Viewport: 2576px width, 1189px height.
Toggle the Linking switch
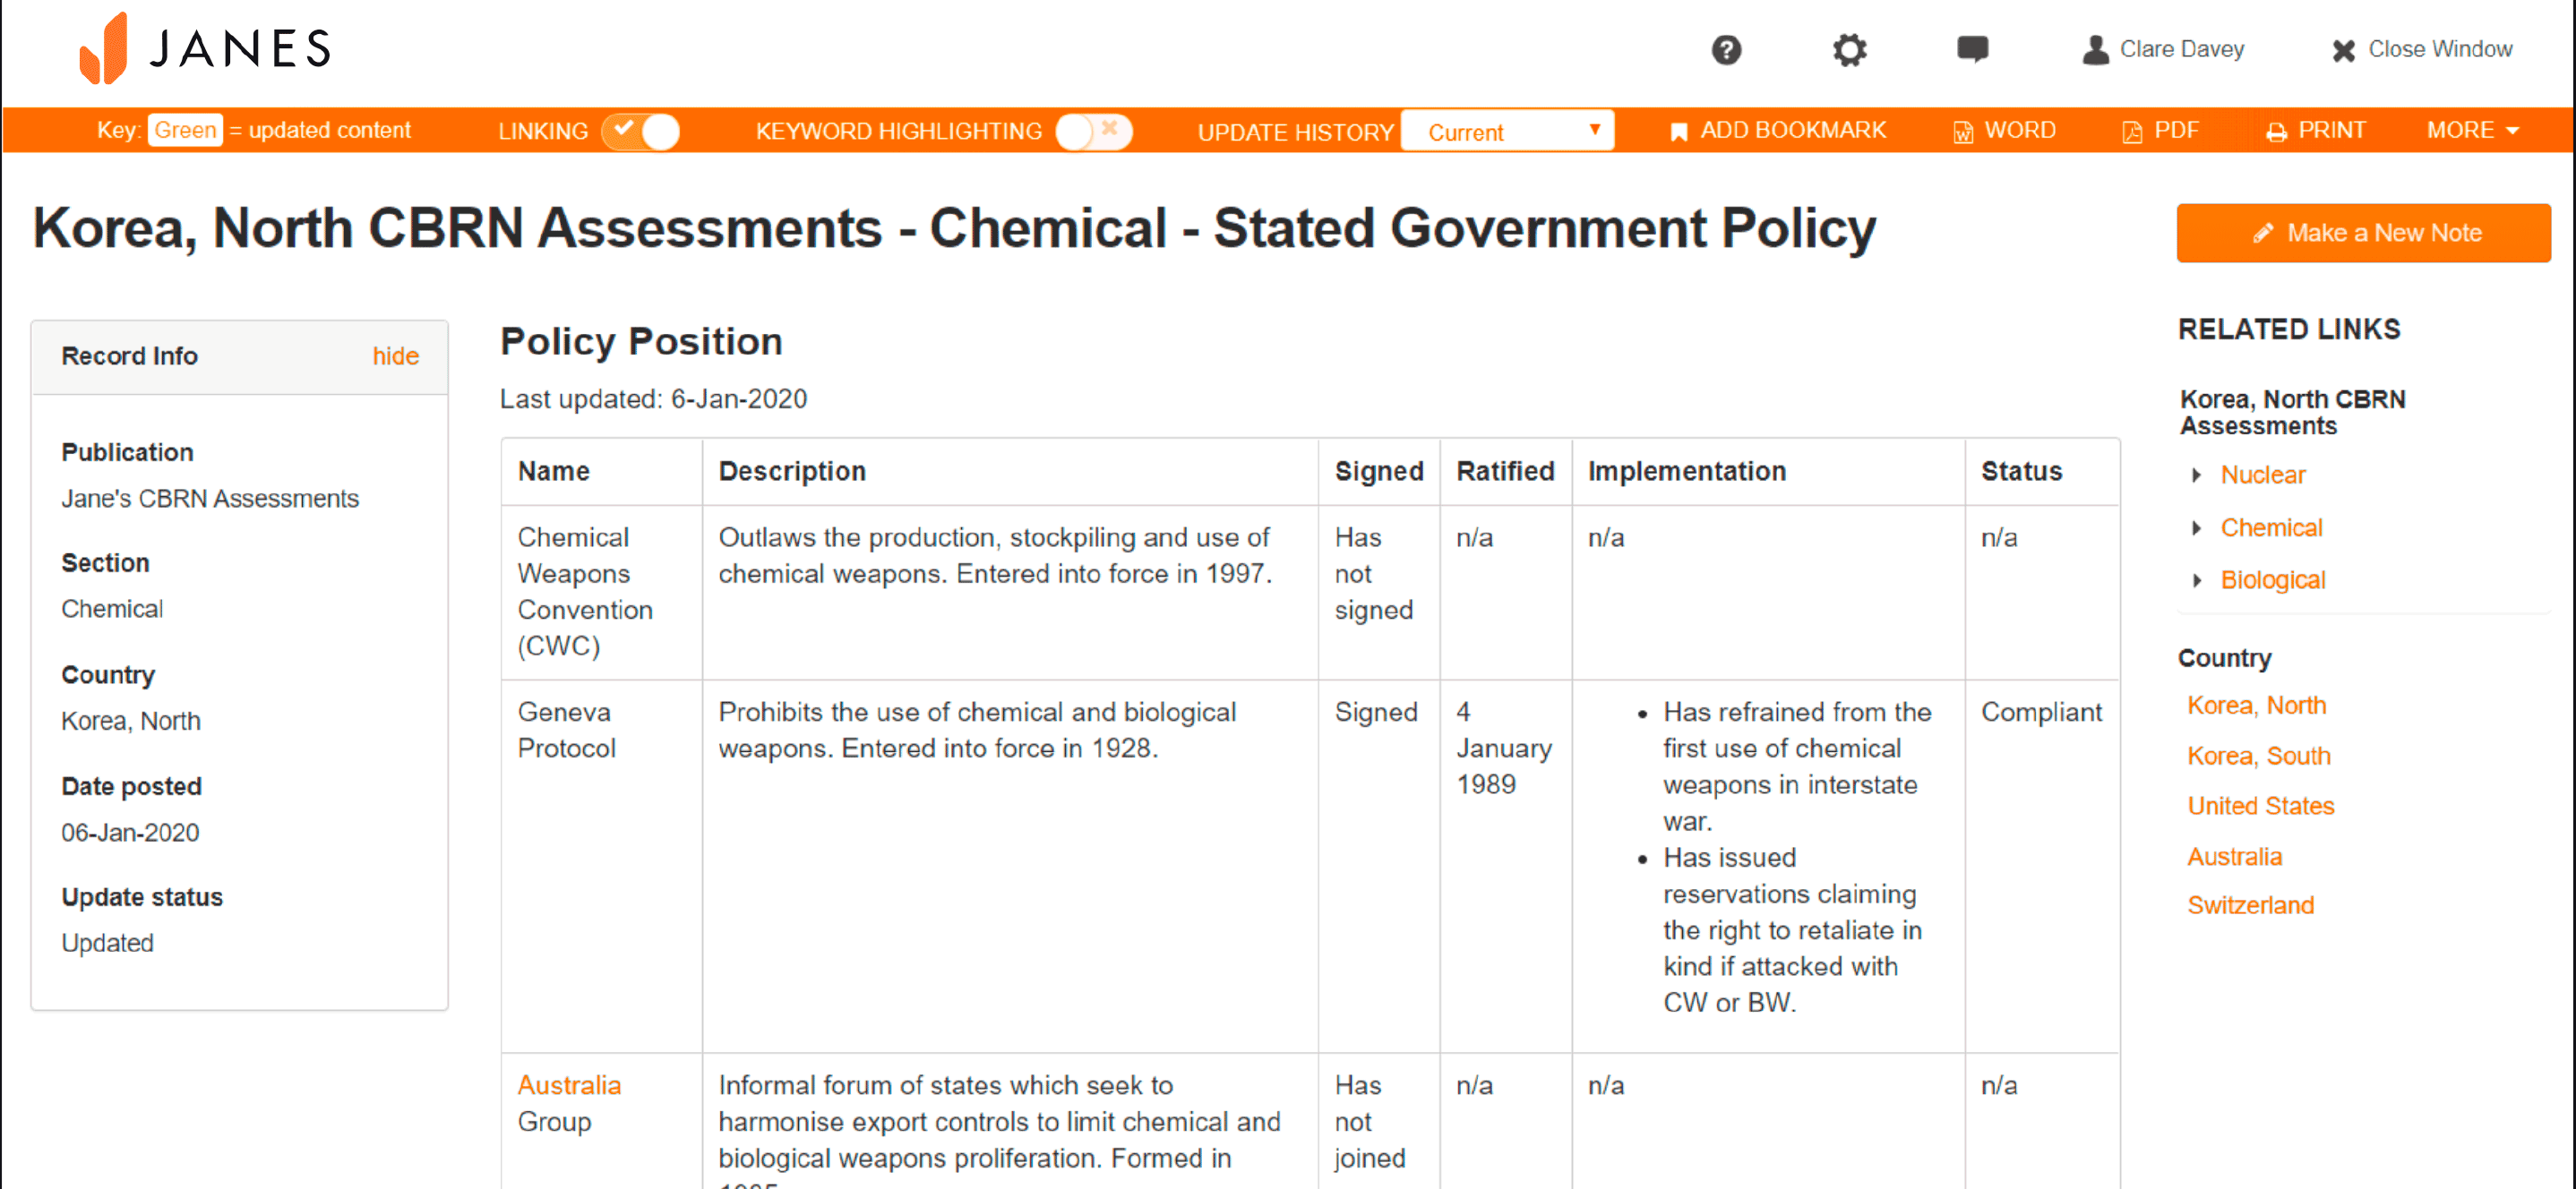click(x=641, y=131)
